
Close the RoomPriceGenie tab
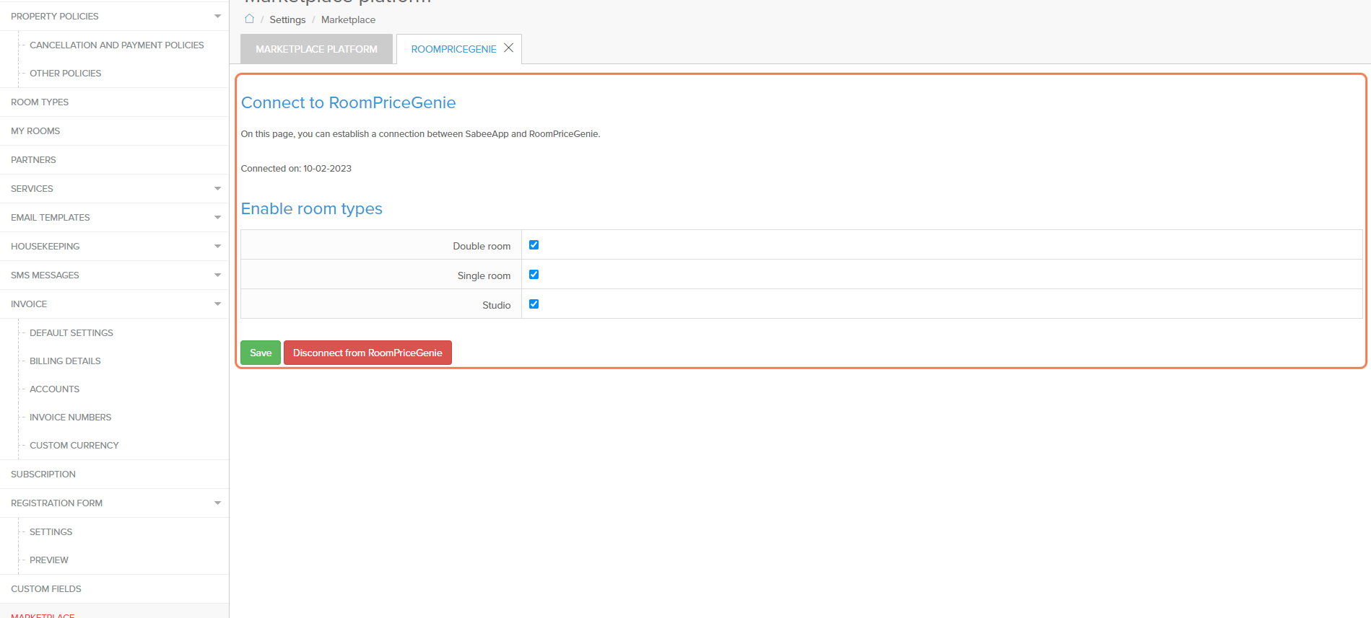508,48
